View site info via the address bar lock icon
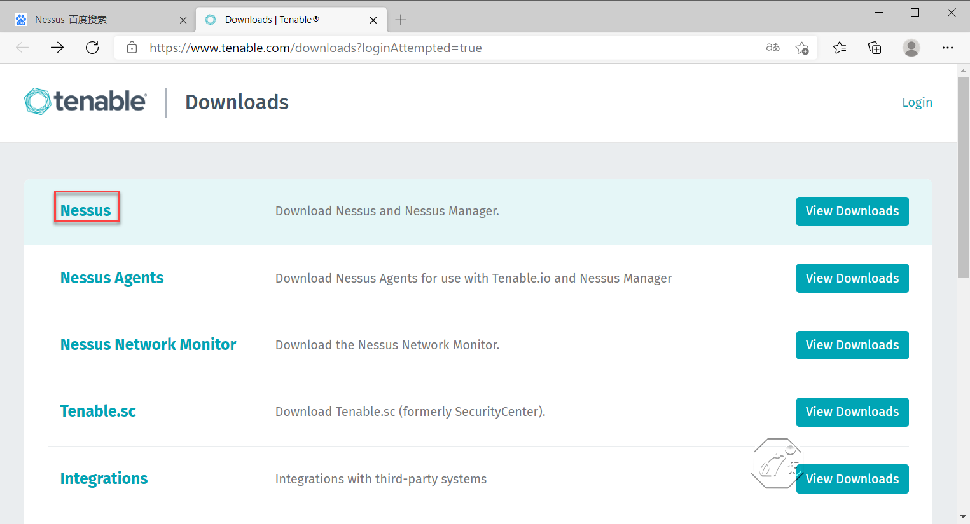970x524 pixels. tap(132, 48)
